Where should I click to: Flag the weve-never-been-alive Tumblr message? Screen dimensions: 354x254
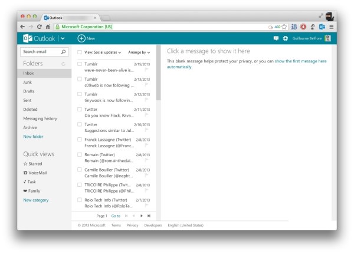(146, 70)
